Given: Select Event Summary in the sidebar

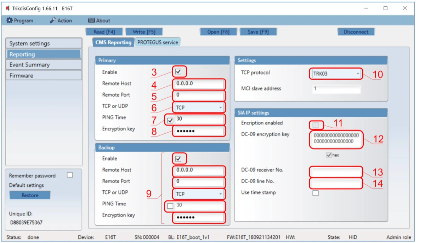Looking at the screenshot, I should pyautogui.click(x=44, y=64).
